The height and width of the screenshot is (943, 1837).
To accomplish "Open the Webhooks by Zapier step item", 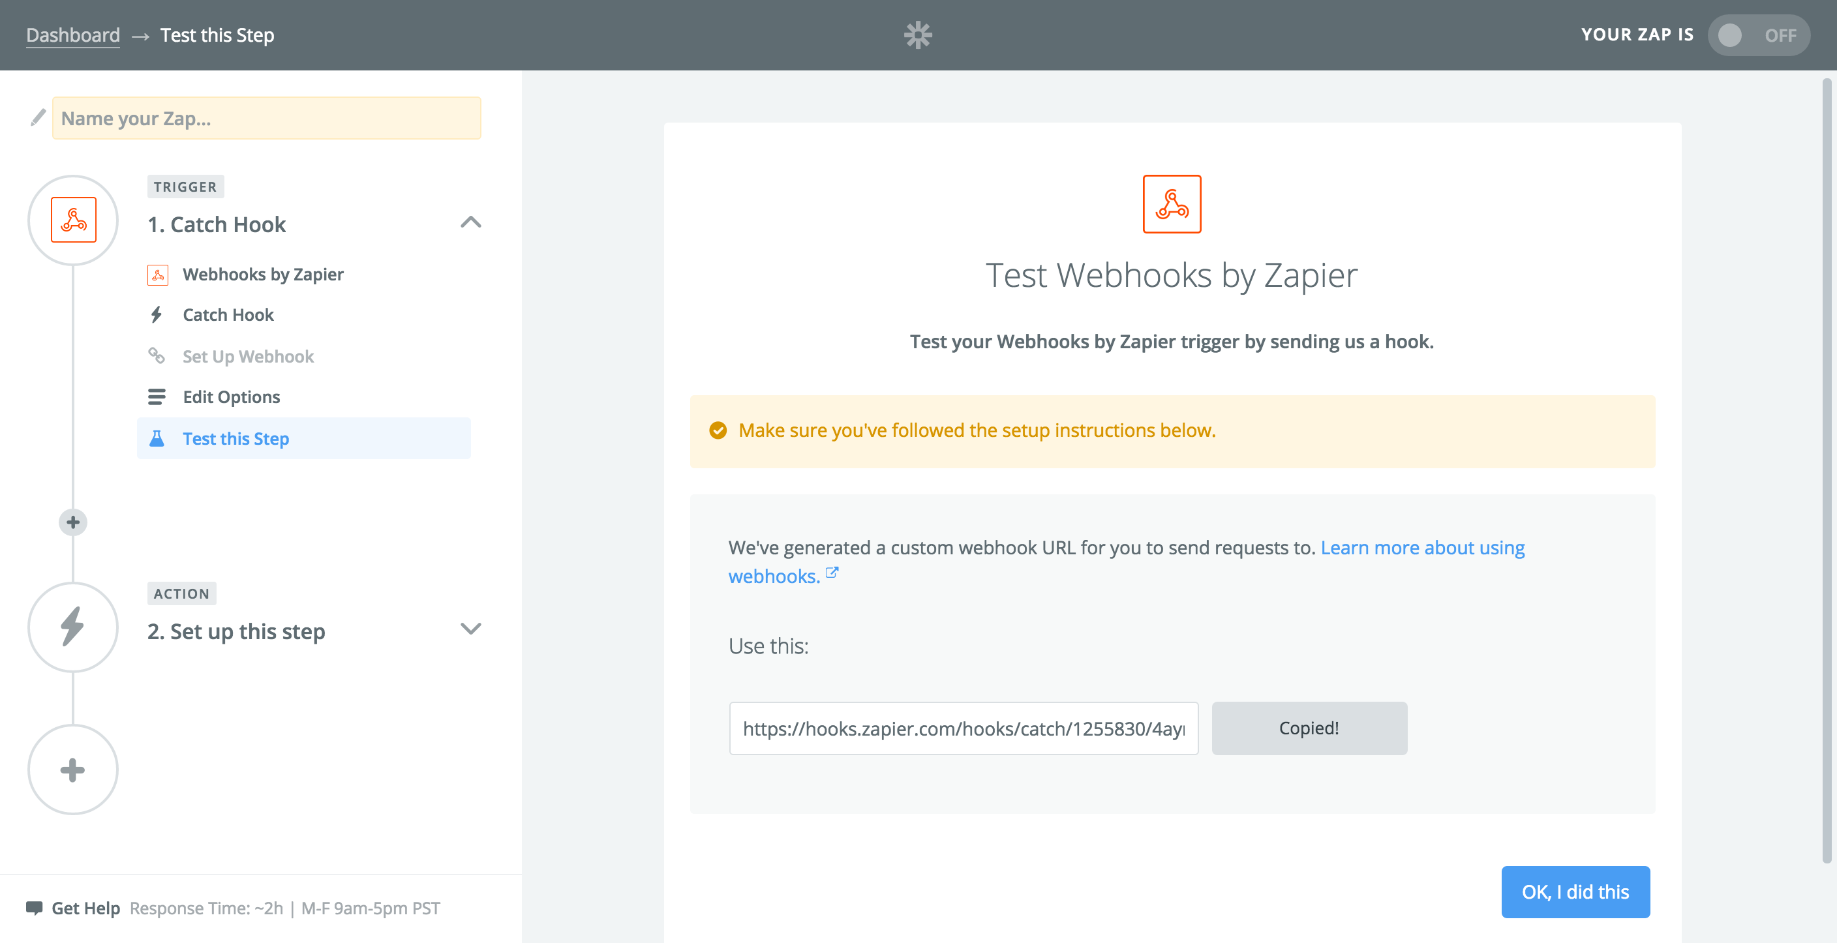I will (262, 275).
